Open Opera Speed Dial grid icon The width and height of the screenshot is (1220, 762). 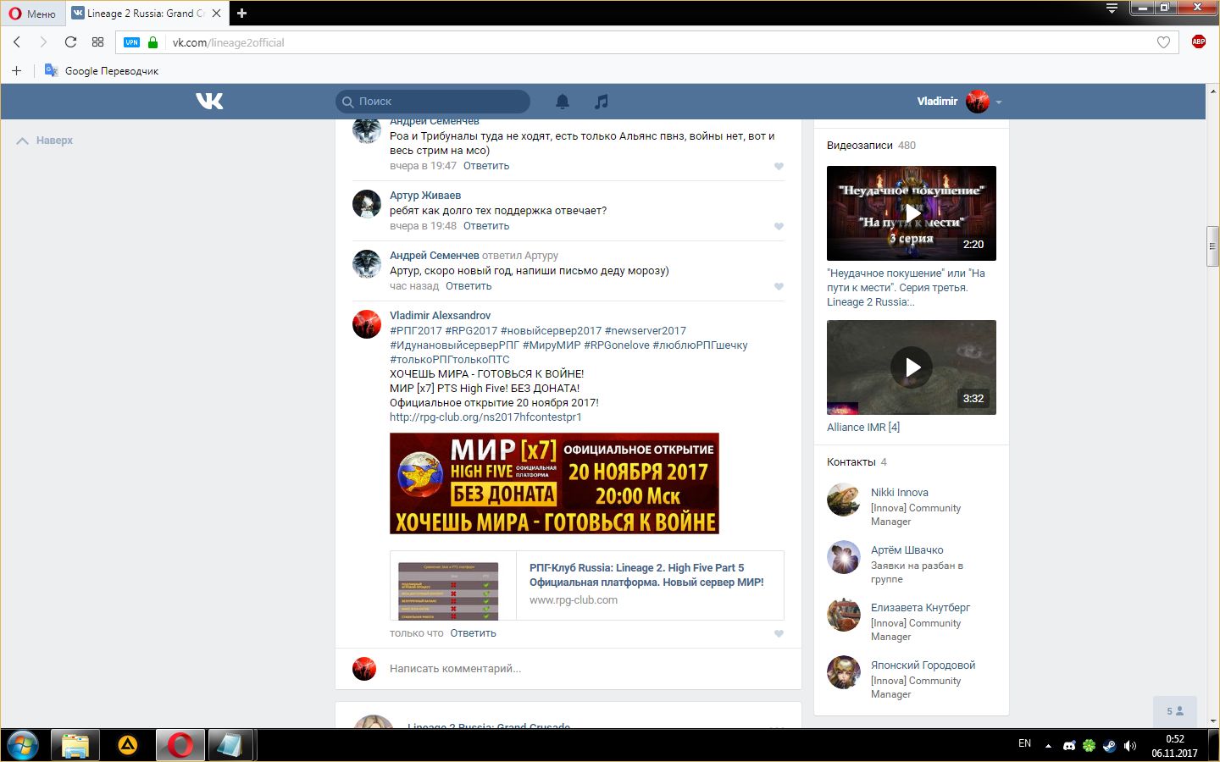click(x=97, y=42)
